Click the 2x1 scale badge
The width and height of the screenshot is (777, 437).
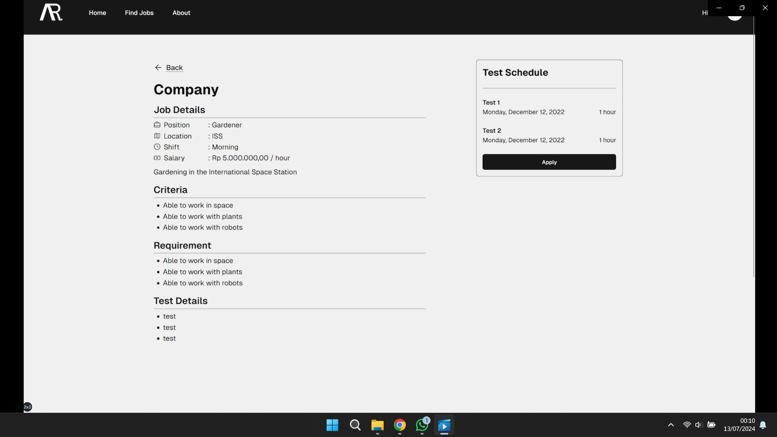click(x=27, y=407)
